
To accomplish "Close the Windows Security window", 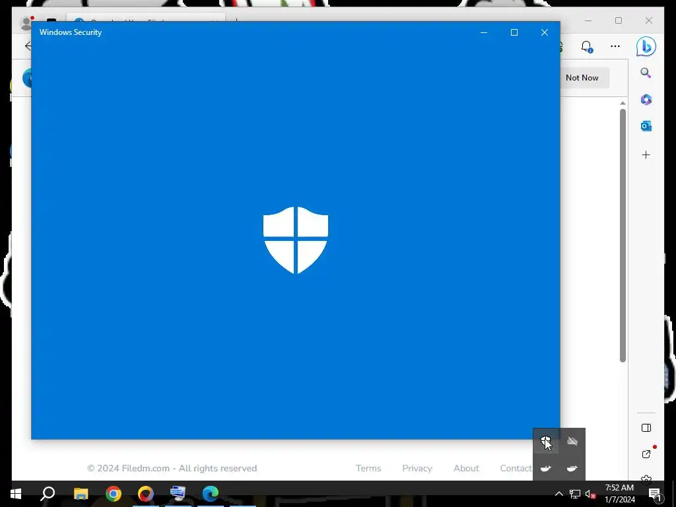I will click(545, 32).
